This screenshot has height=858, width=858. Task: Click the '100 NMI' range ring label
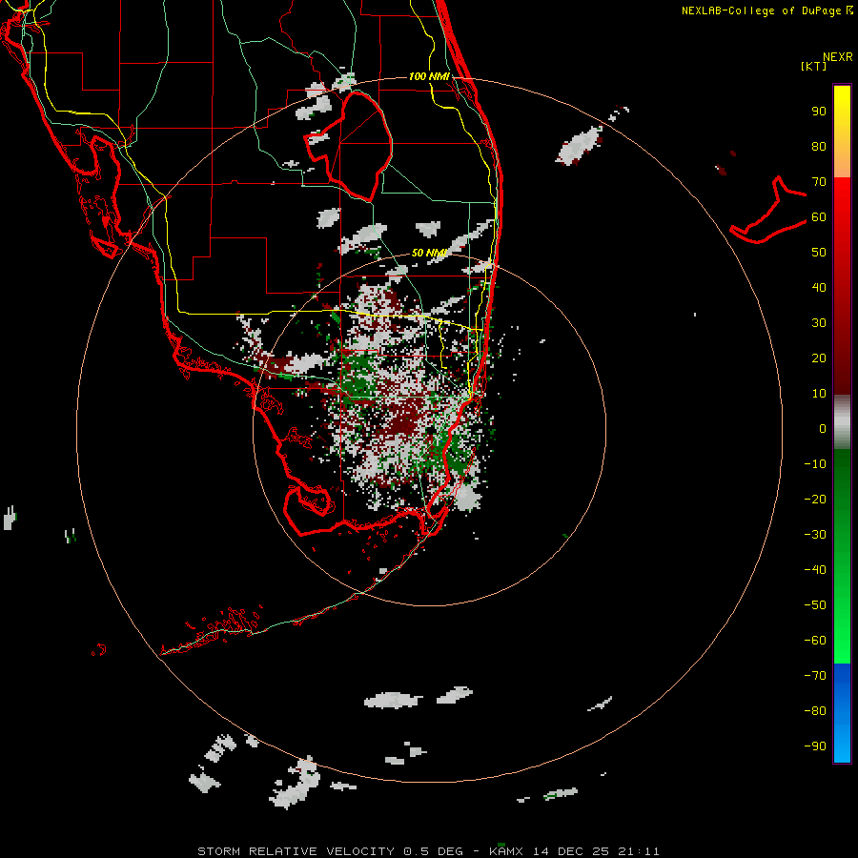click(x=429, y=76)
